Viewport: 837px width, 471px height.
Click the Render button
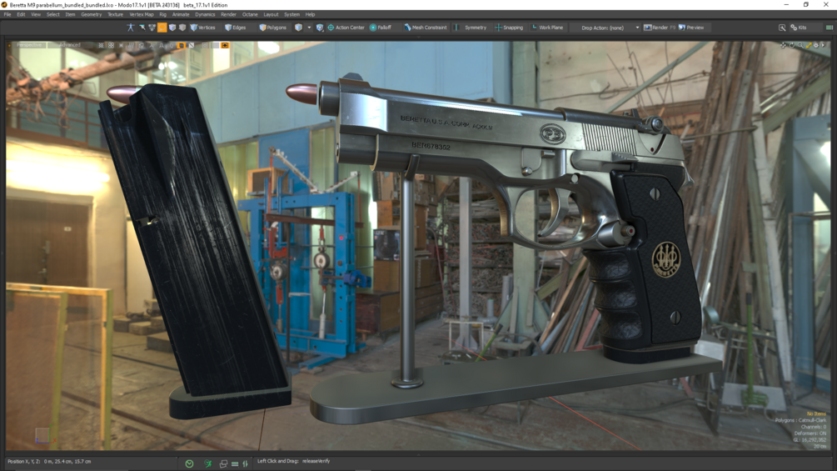tap(660, 28)
